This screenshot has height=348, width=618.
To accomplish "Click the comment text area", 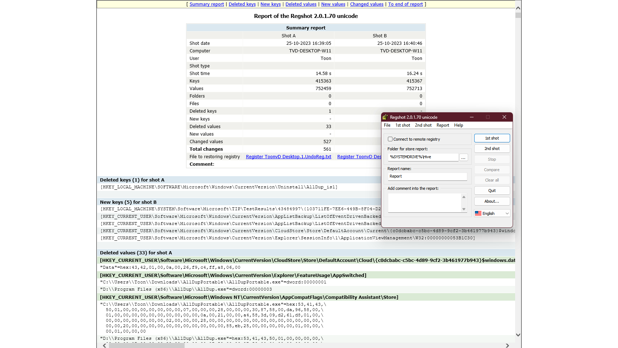I will [x=424, y=203].
